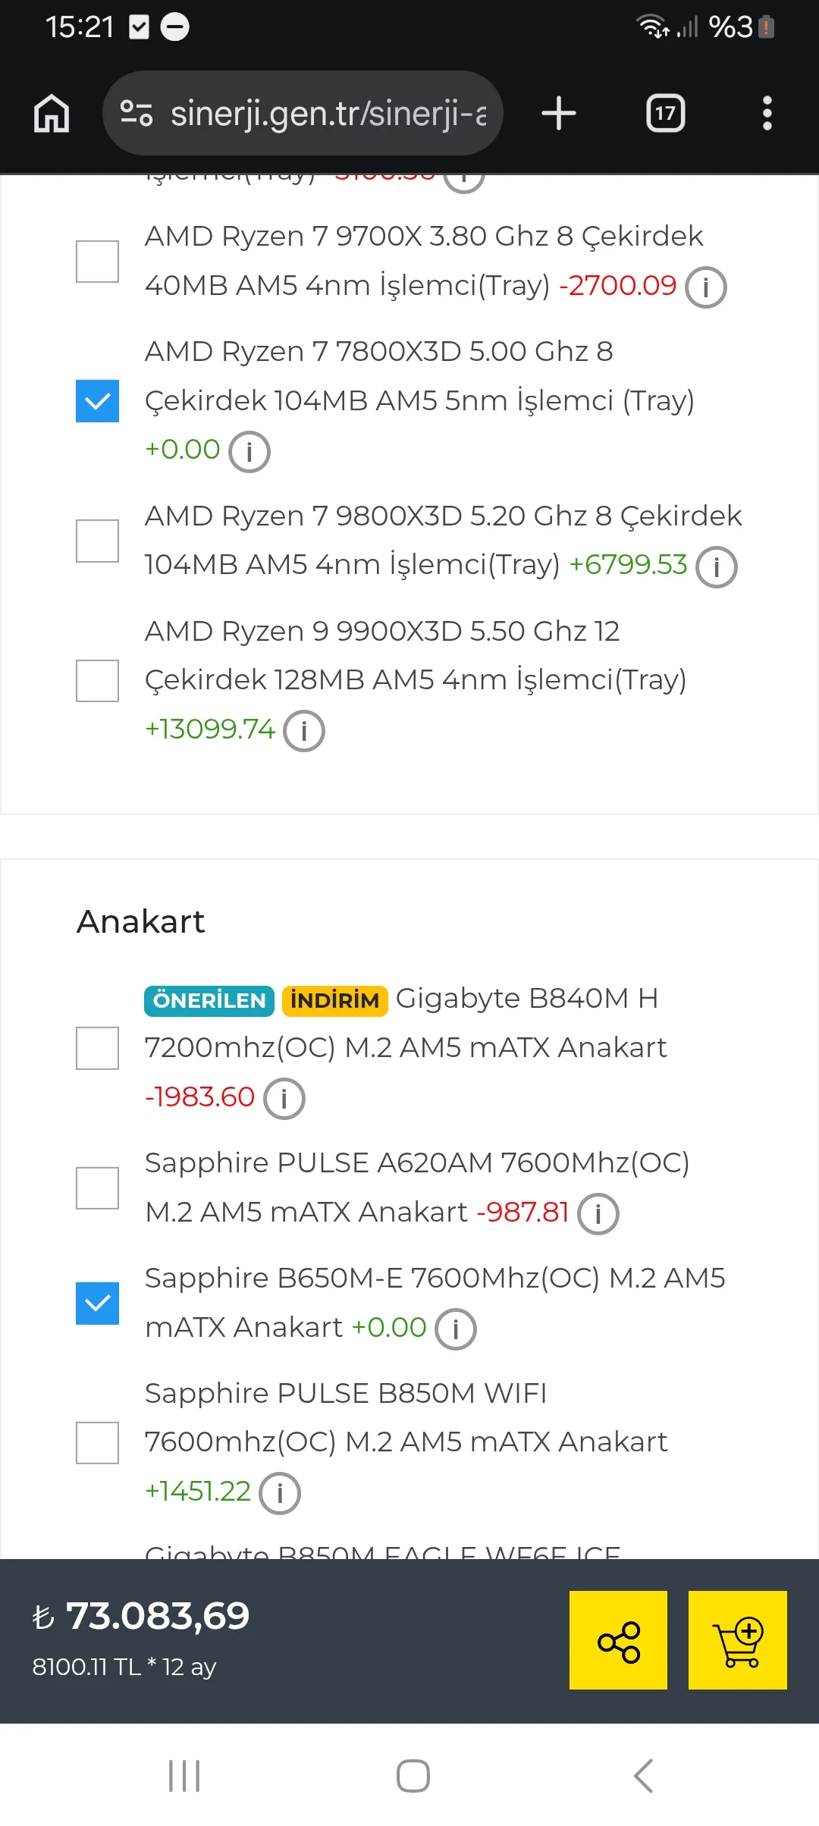Tap the Android back navigation button

click(x=643, y=1775)
